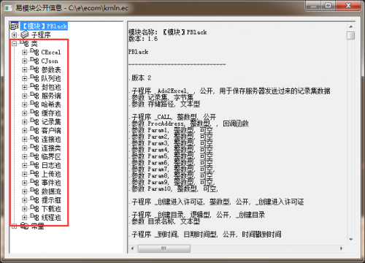Image resolution: width=365 pixels, height=263 pixels.
Task: Click the 事件池 class icon
Action: pyautogui.click(x=34, y=183)
